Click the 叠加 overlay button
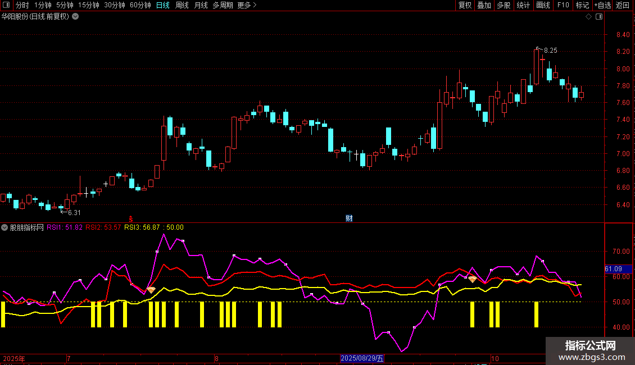 (484, 5)
